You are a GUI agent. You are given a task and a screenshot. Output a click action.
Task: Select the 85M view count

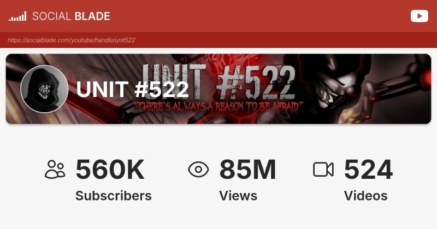tap(247, 170)
